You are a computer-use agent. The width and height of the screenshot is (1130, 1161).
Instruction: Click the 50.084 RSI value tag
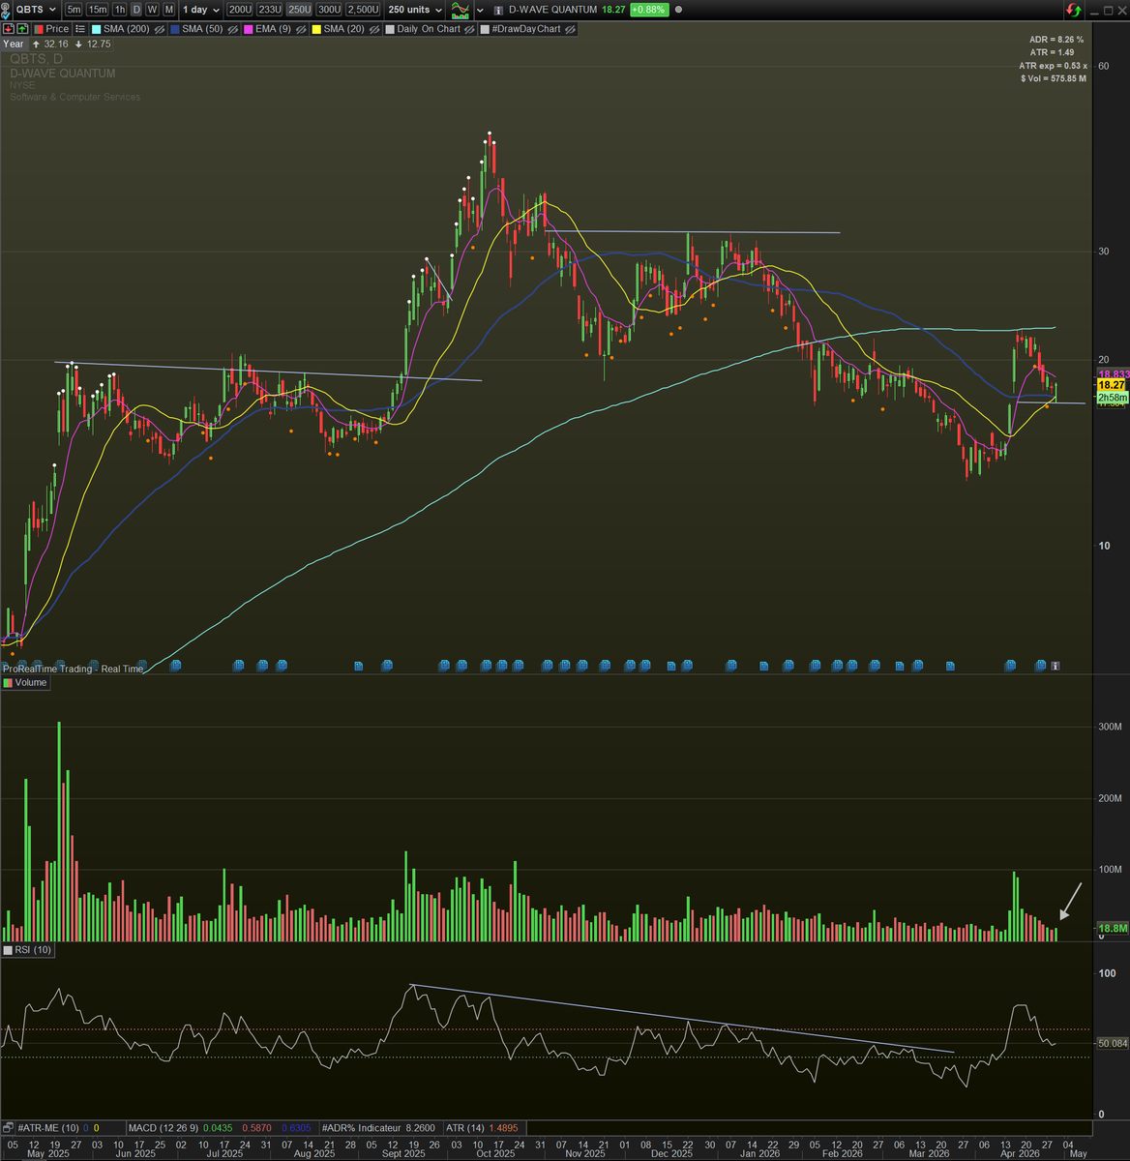(x=1113, y=1043)
